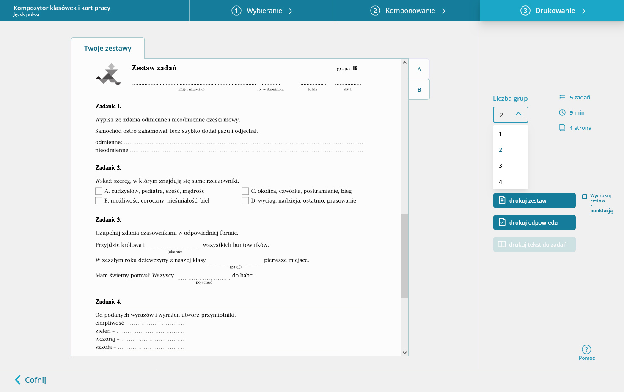
Task: Click the Kompozytor klasówek i kart pracy title
Action: [x=62, y=8]
